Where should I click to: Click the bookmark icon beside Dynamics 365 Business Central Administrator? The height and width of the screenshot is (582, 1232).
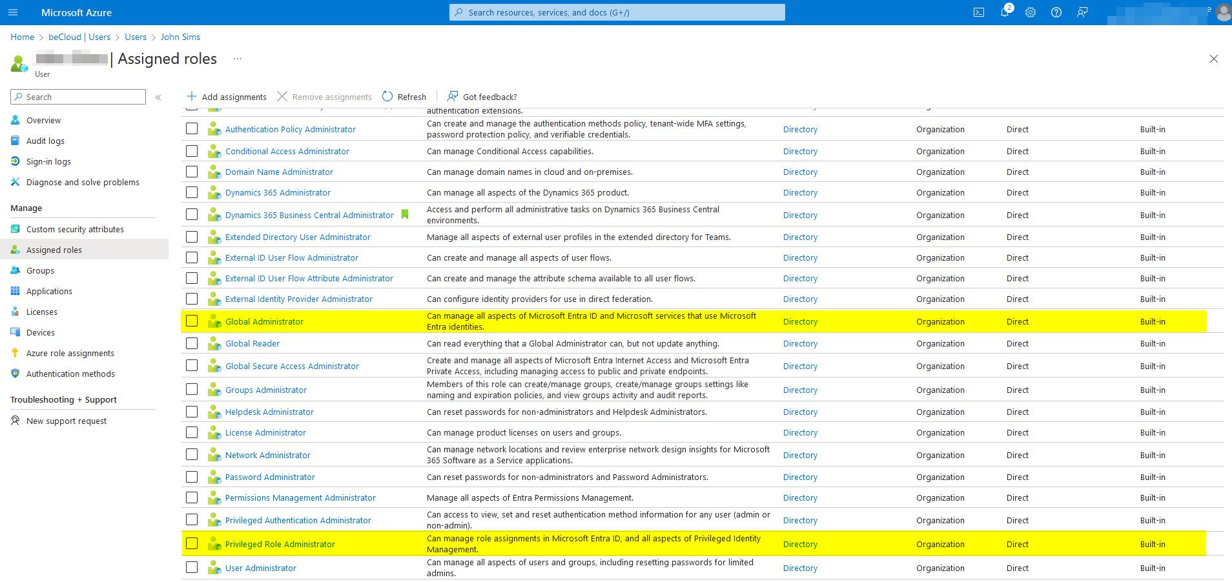405,214
